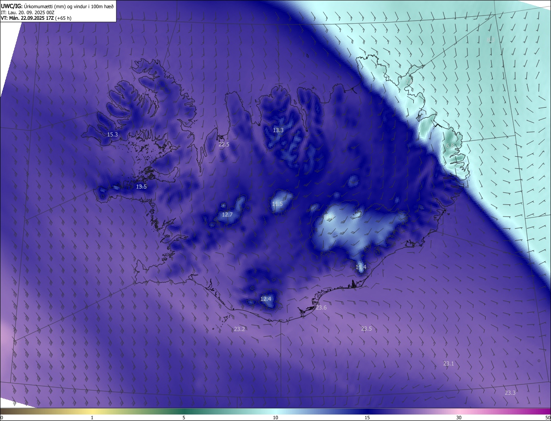Screen dimensions: 551x421
Task: Click the colorbar tick label 1
Action: pyautogui.click(x=92, y=418)
